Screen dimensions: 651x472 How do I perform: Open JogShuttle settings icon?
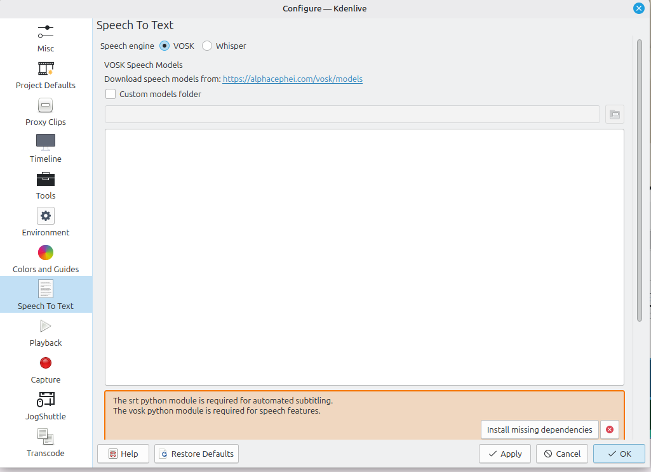46,400
